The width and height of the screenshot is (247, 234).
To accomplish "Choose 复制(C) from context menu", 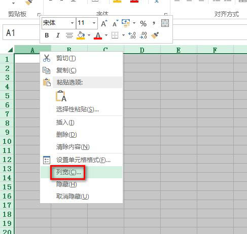I will pyautogui.click(x=81, y=70).
